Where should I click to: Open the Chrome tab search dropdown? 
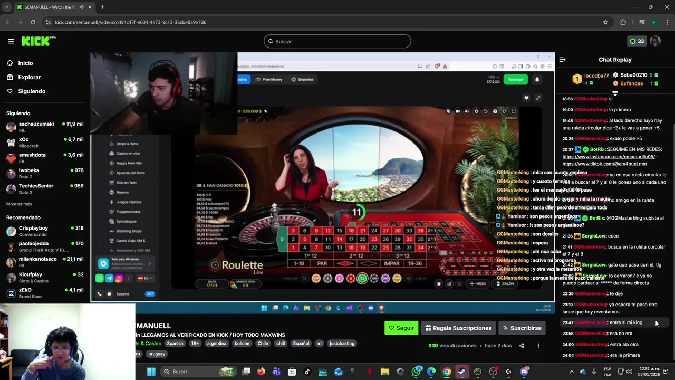pos(7,7)
